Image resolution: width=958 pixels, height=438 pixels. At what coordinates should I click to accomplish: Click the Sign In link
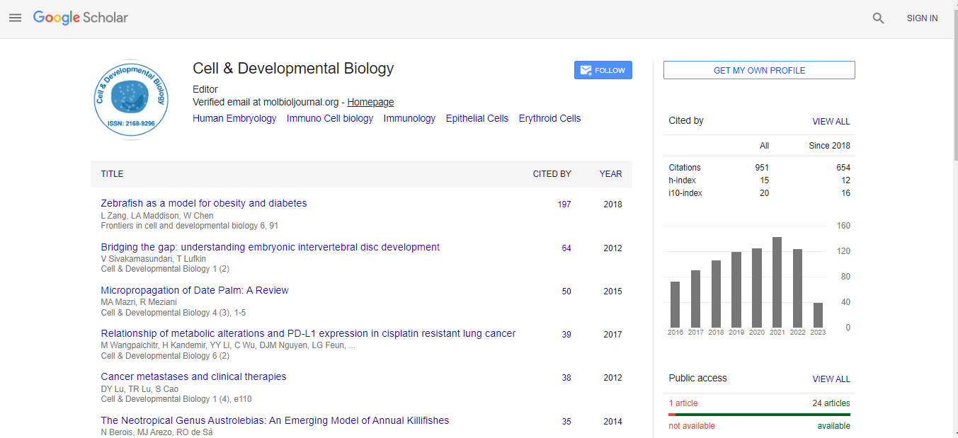click(x=922, y=18)
